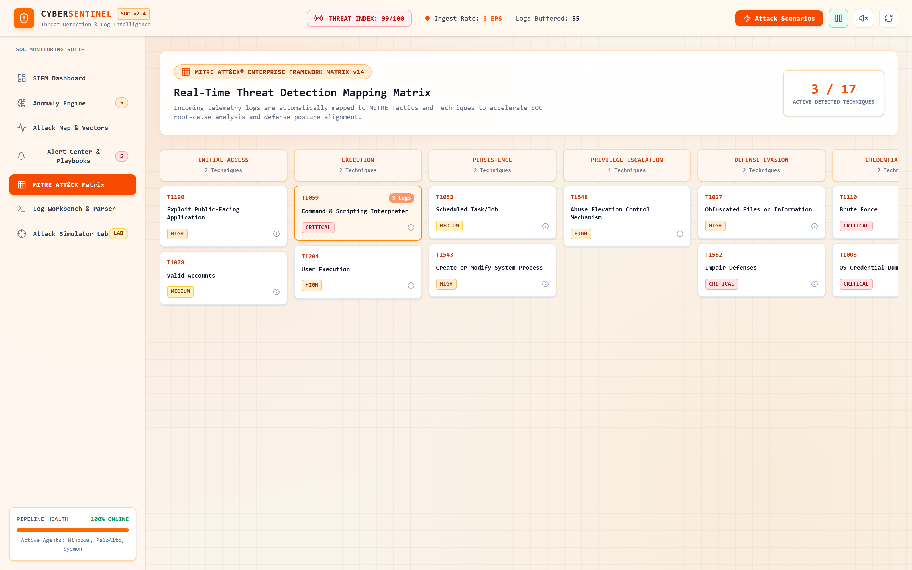The image size is (912, 570).
Task: Open info for T1059 Command & Scripting Interpreter
Action: pos(411,227)
